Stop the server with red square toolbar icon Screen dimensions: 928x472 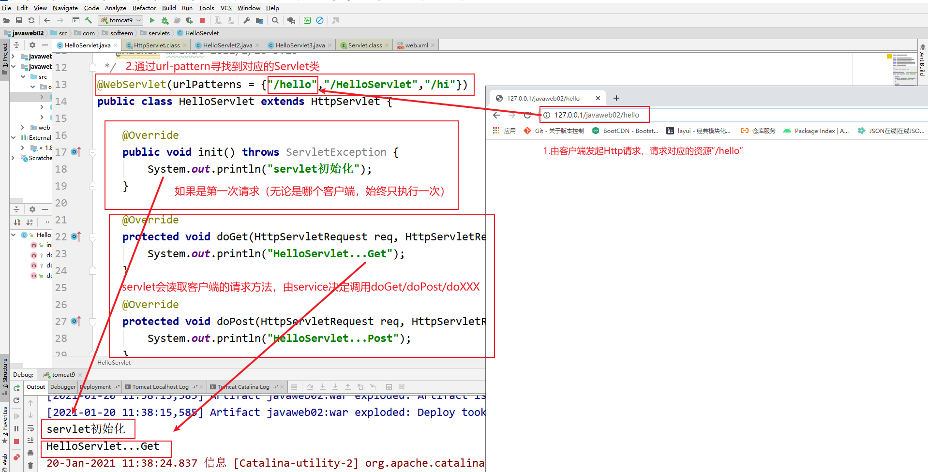click(x=202, y=20)
